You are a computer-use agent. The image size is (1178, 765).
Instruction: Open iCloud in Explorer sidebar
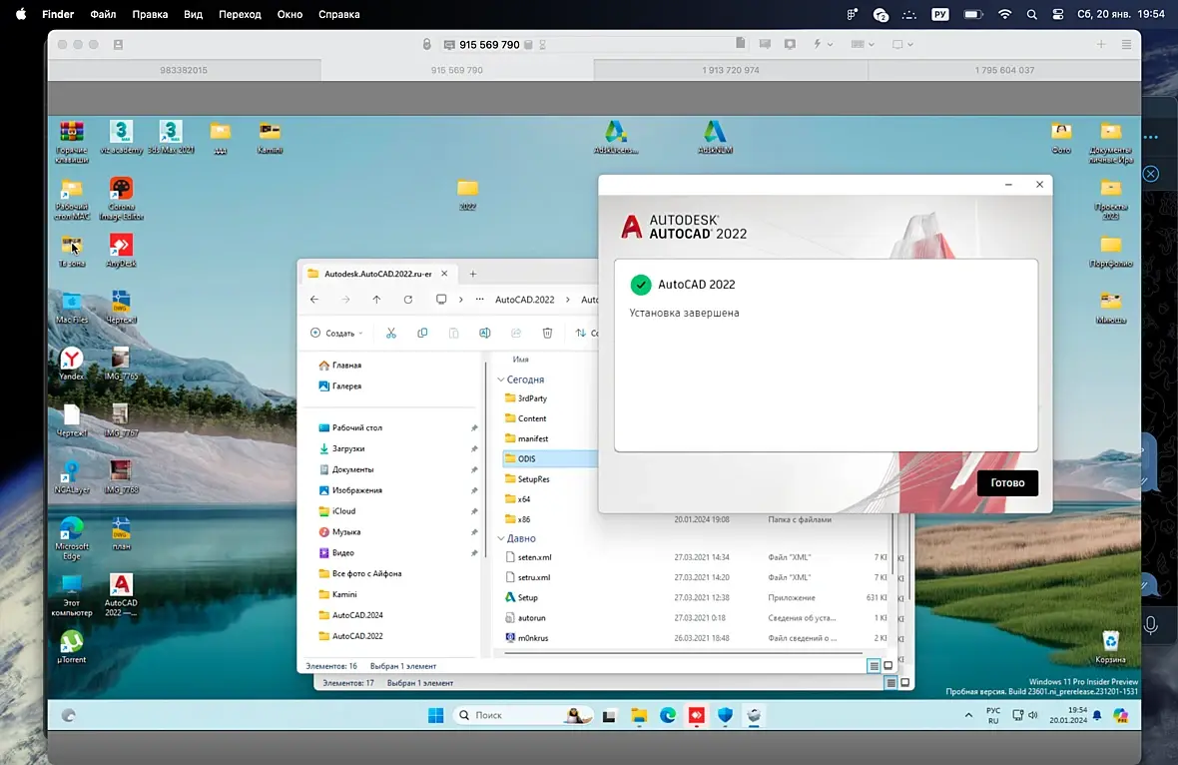point(337,511)
